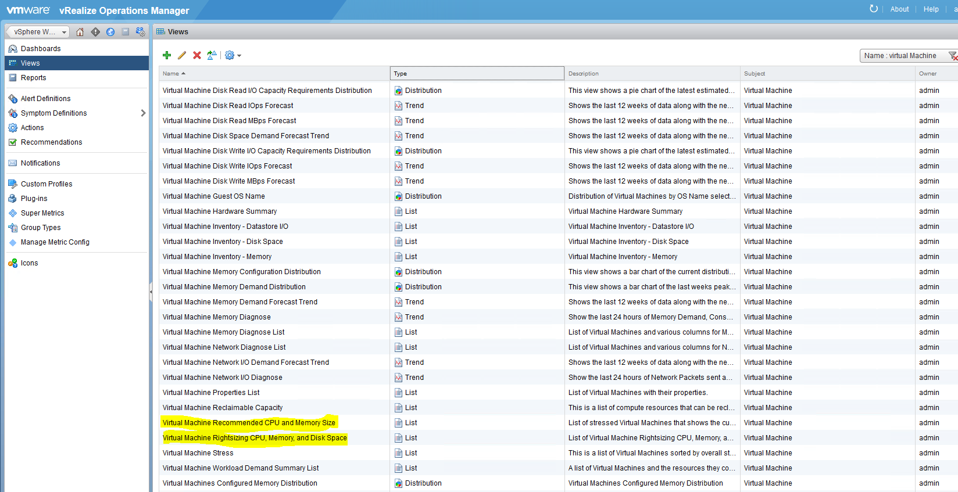Image resolution: width=958 pixels, height=492 pixels.
Task: Click the Help link in header
Action: (931, 9)
